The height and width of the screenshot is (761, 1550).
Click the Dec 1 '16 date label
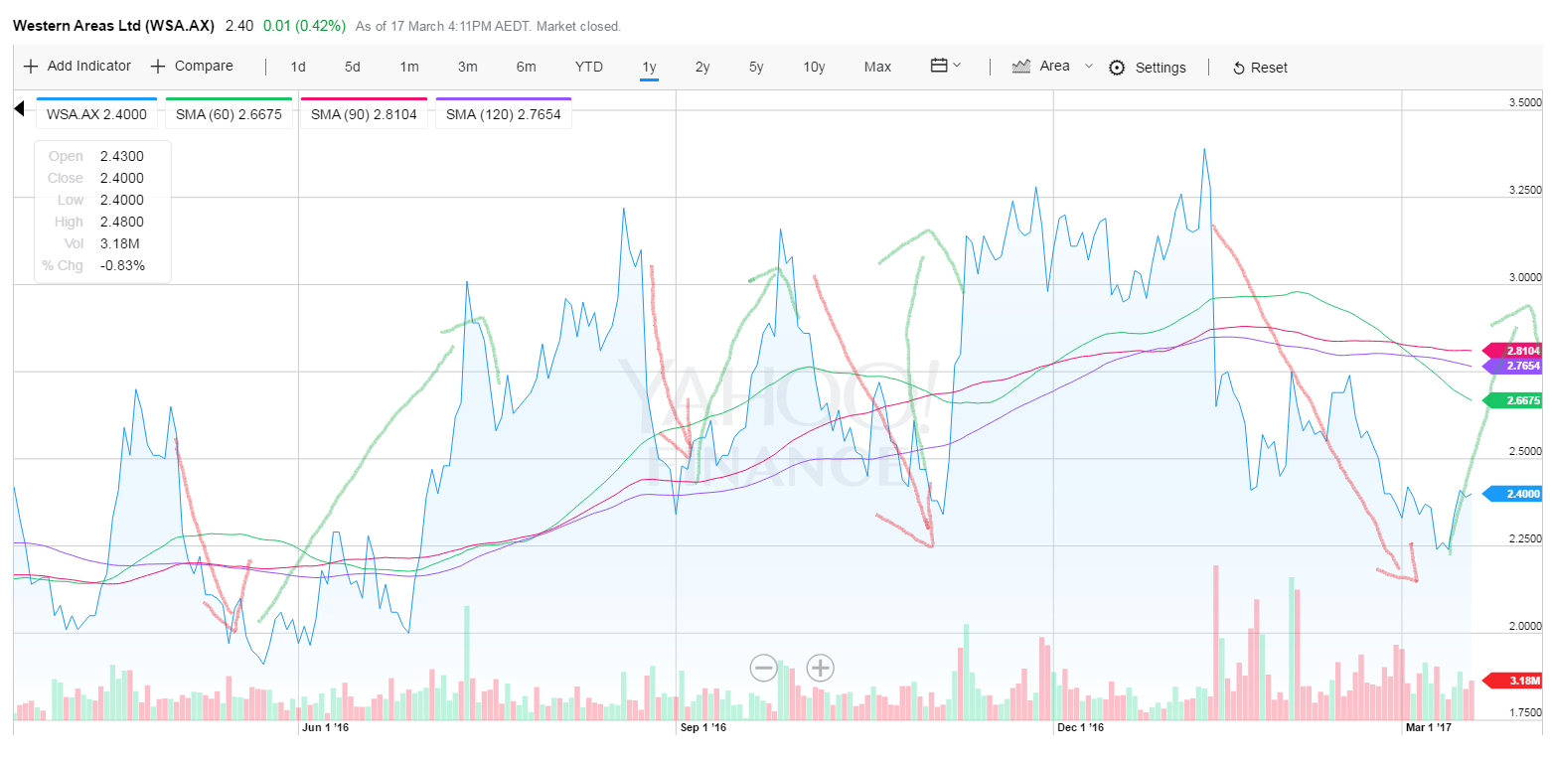click(1080, 728)
